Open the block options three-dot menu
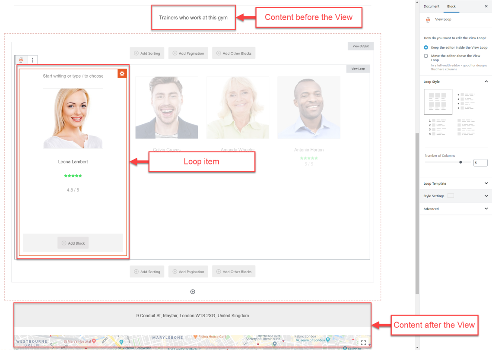 [33, 60]
